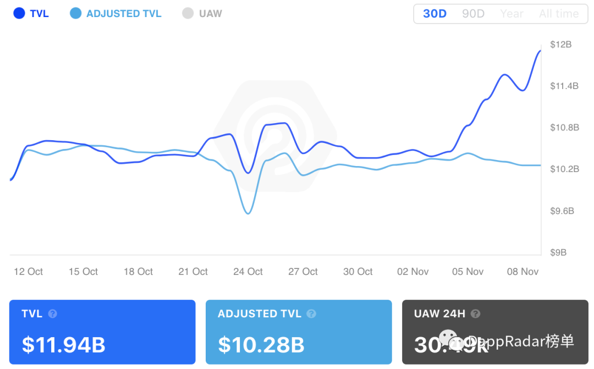Select the 30D time range tab
This screenshot has height=369, width=594.
point(435,14)
